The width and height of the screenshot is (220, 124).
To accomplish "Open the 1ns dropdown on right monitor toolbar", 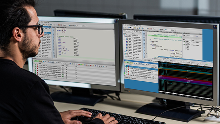I will tap(174, 30).
